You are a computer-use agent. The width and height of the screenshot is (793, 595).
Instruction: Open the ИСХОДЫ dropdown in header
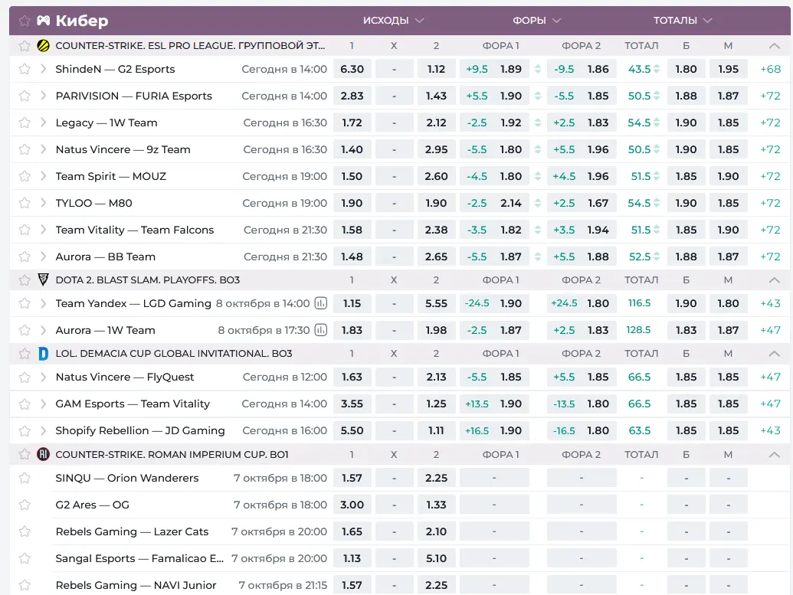coord(394,20)
